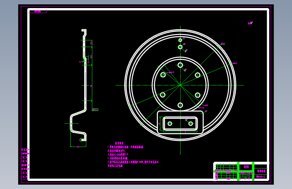This screenshot has width=292, height=189.
Task: Pick the stacked revision labels on the left margin
Action: pyautogui.click(x=25, y=163)
